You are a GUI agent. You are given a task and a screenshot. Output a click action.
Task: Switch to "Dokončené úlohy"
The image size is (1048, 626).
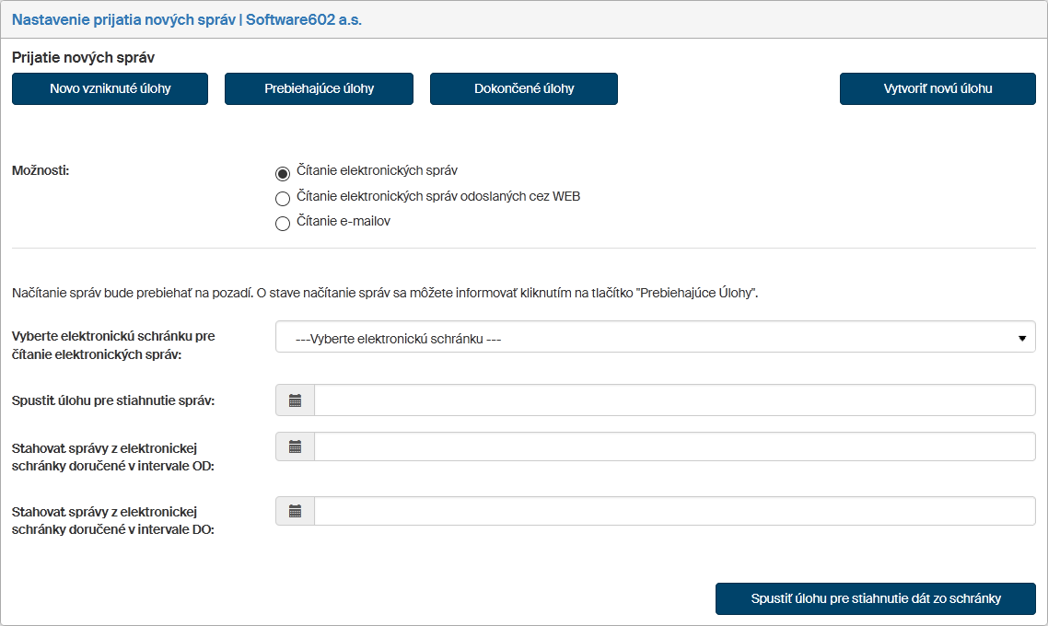point(523,89)
